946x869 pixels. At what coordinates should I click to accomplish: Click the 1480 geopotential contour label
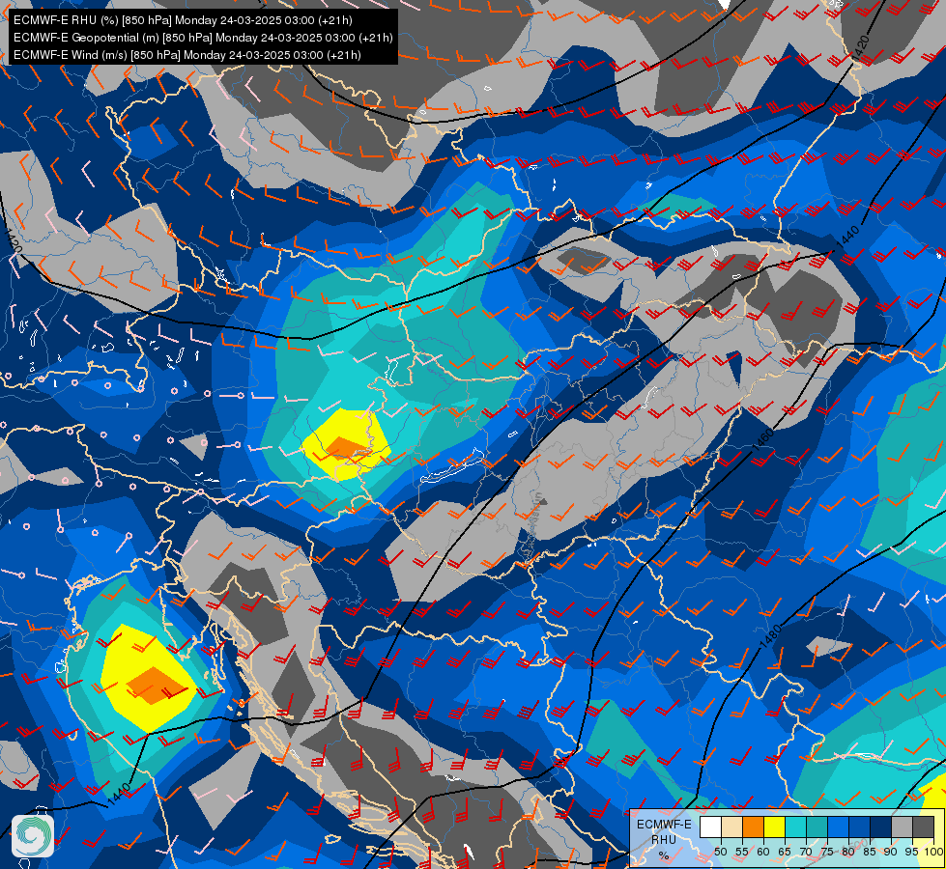(x=770, y=636)
